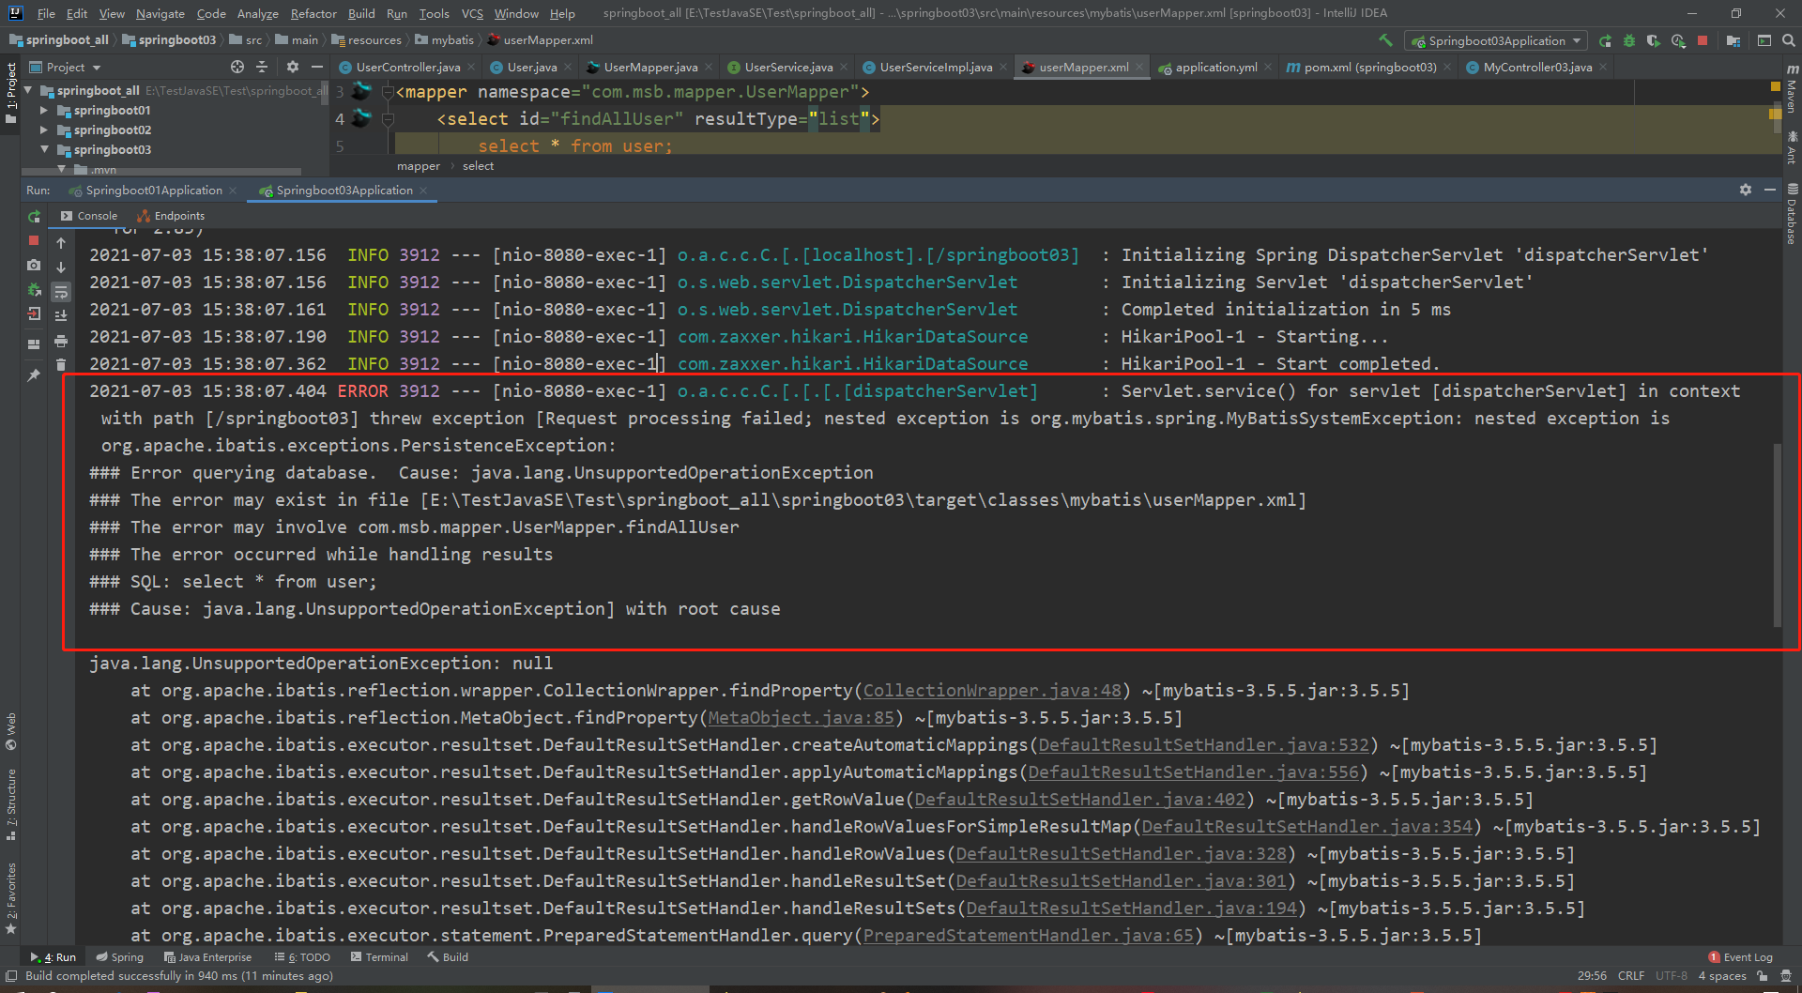The width and height of the screenshot is (1802, 993).
Task: Open CollectionWrapper.java:48 from the stack trace
Action: pyautogui.click(x=990, y=690)
